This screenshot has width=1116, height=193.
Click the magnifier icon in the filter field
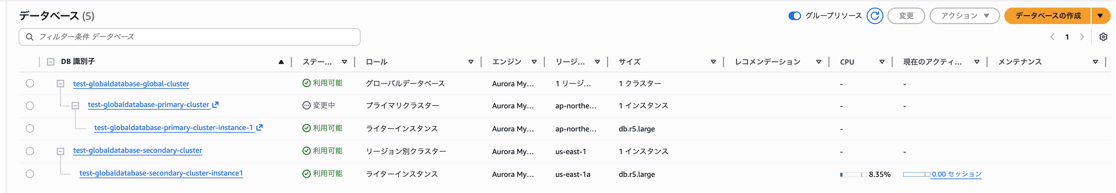(x=29, y=37)
